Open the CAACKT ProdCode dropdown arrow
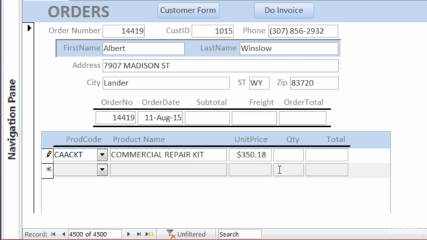Screen dimensions: 427x240 click(102, 155)
